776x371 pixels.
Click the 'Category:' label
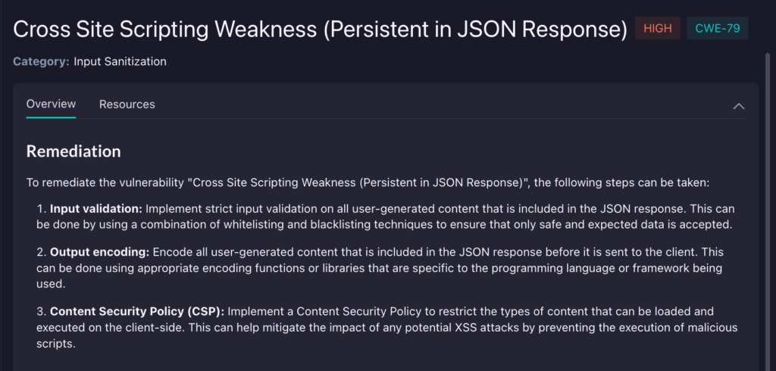point(42,61)
